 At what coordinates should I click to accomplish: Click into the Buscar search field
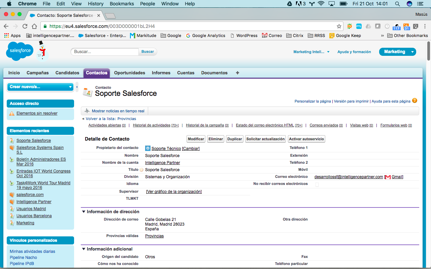tap(105, 52)
